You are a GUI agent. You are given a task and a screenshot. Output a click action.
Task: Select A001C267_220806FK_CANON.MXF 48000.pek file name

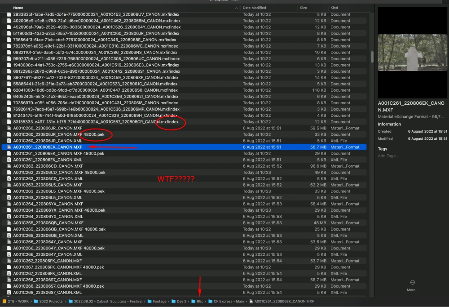click(x=58, y=267)
